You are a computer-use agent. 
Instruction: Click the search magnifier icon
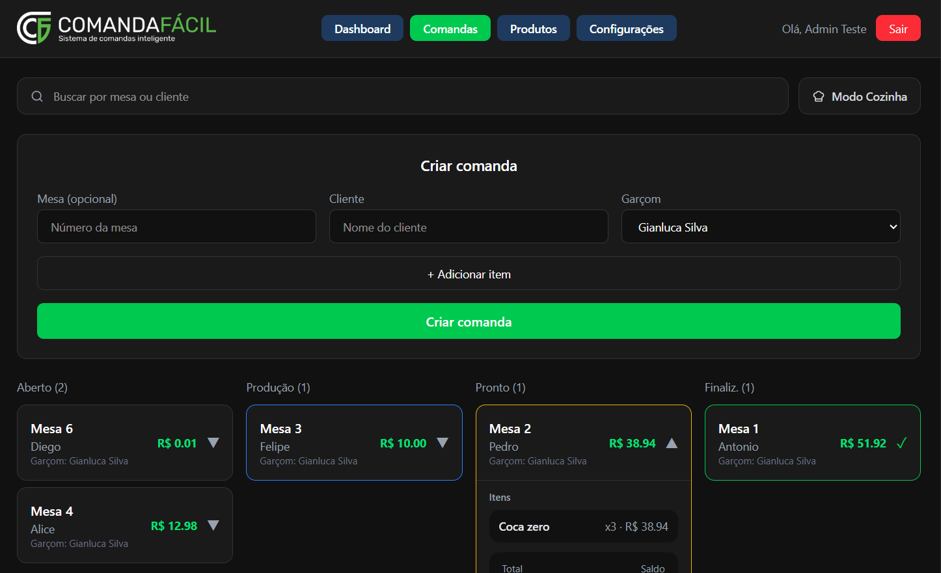pos(37,96)
